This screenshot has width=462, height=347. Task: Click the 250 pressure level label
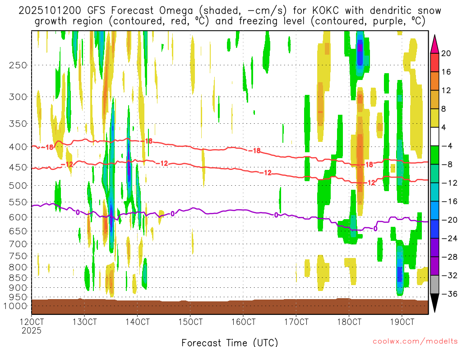[x=18, y=65]
